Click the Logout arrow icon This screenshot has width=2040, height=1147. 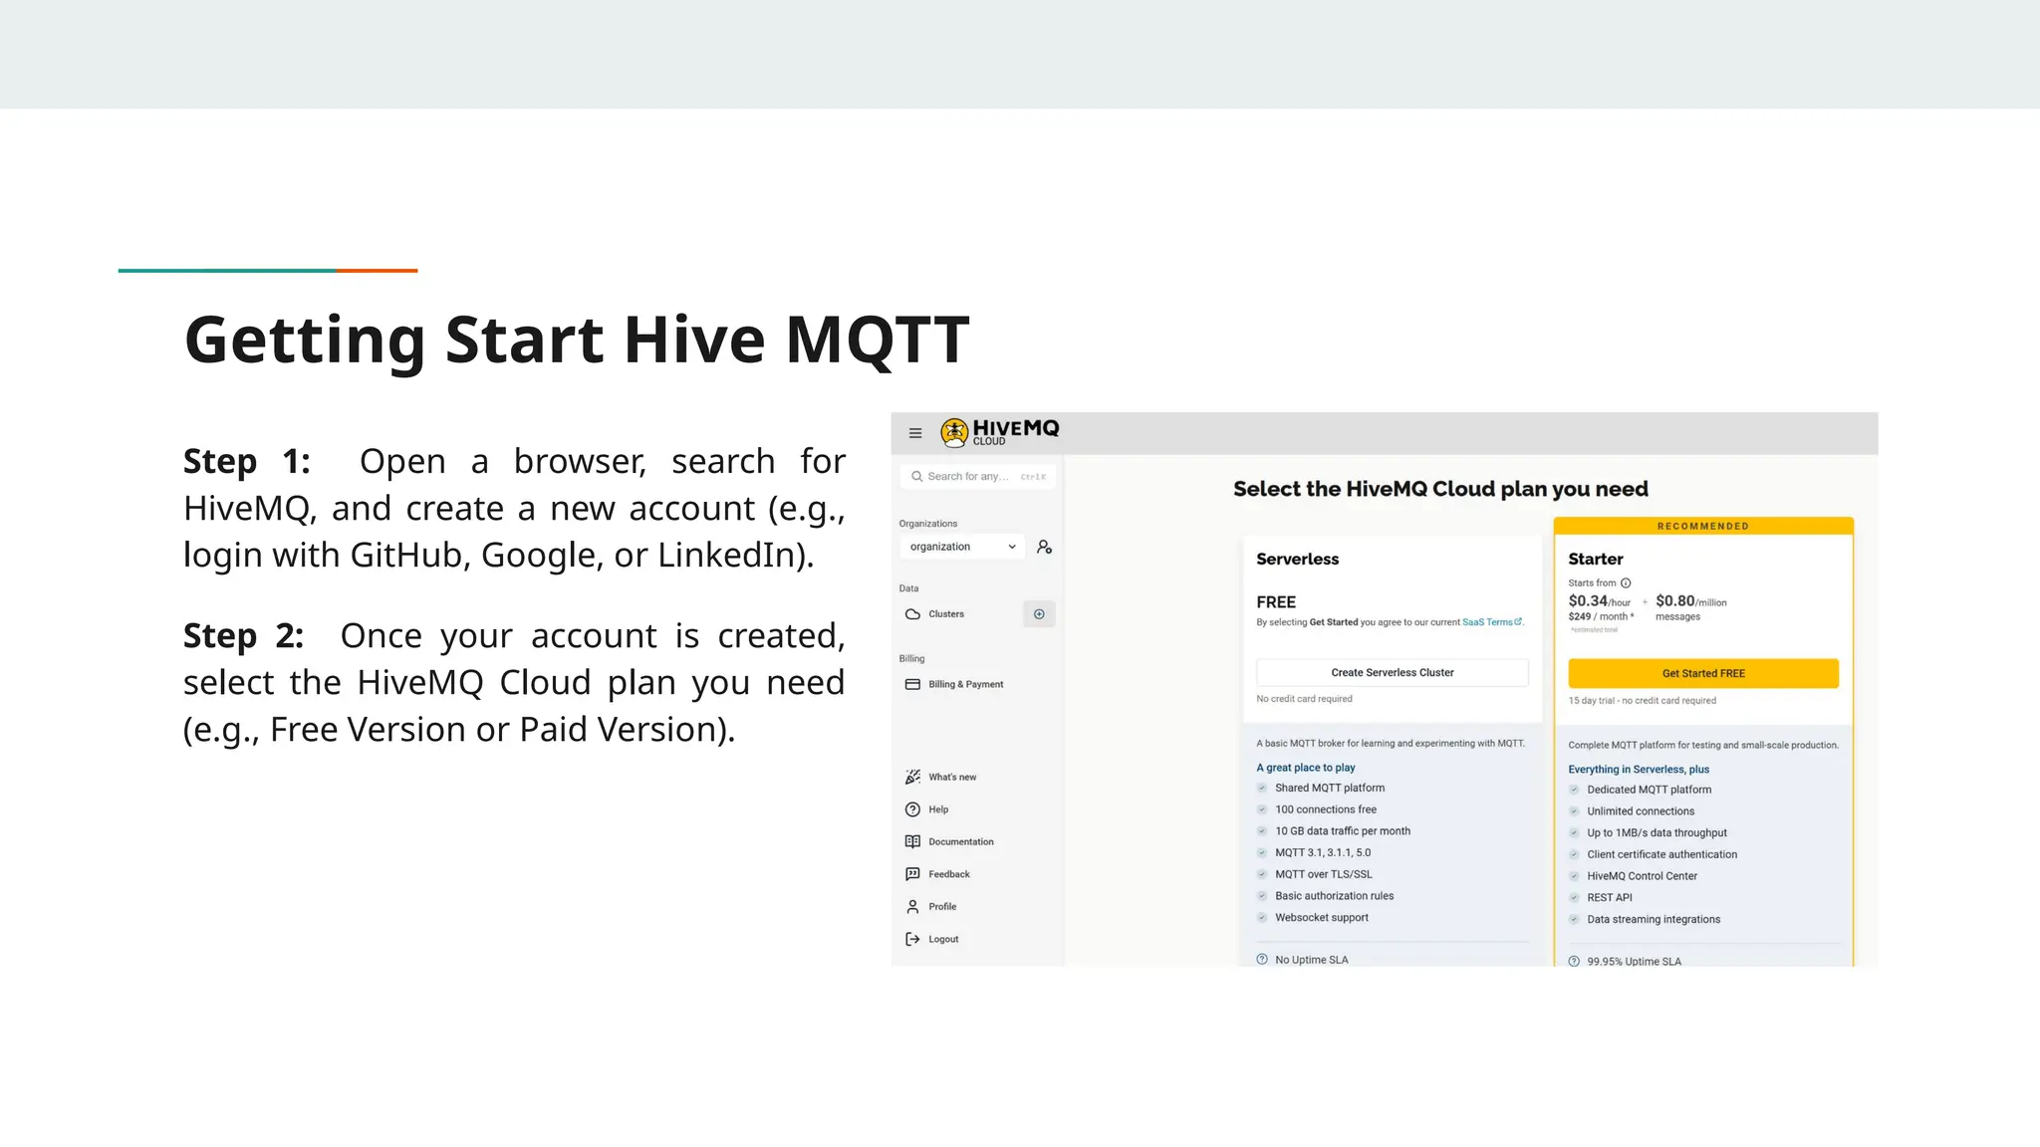912,939
